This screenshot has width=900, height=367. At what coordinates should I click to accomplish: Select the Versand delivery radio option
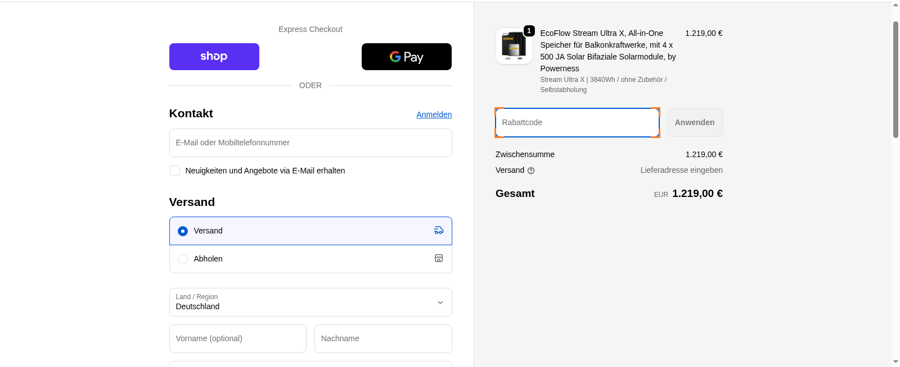[183, 231]
